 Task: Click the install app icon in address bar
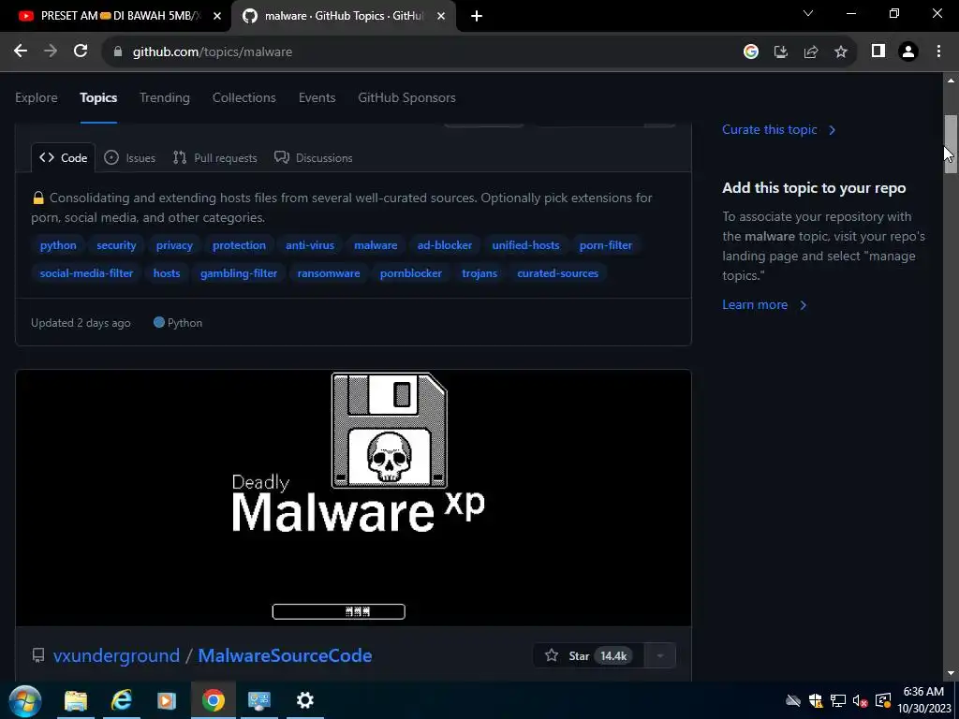tap(780, 52)
